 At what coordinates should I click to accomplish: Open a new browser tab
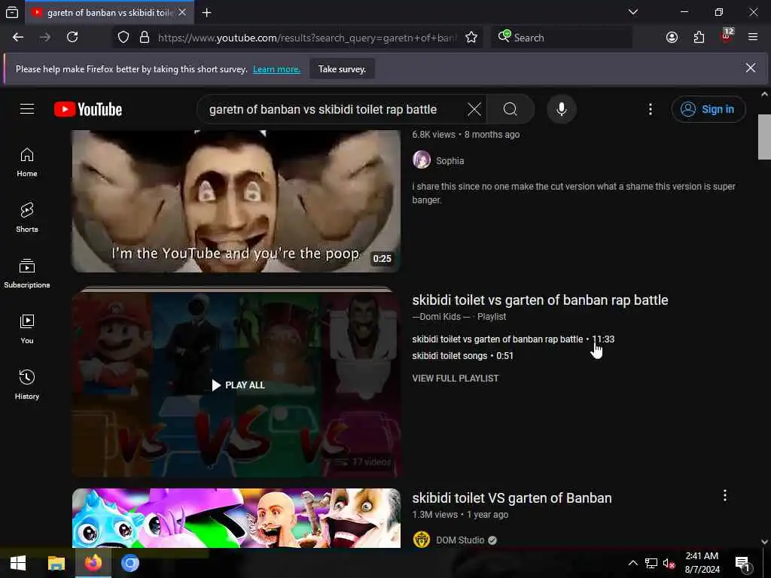[x=206, y=12]
